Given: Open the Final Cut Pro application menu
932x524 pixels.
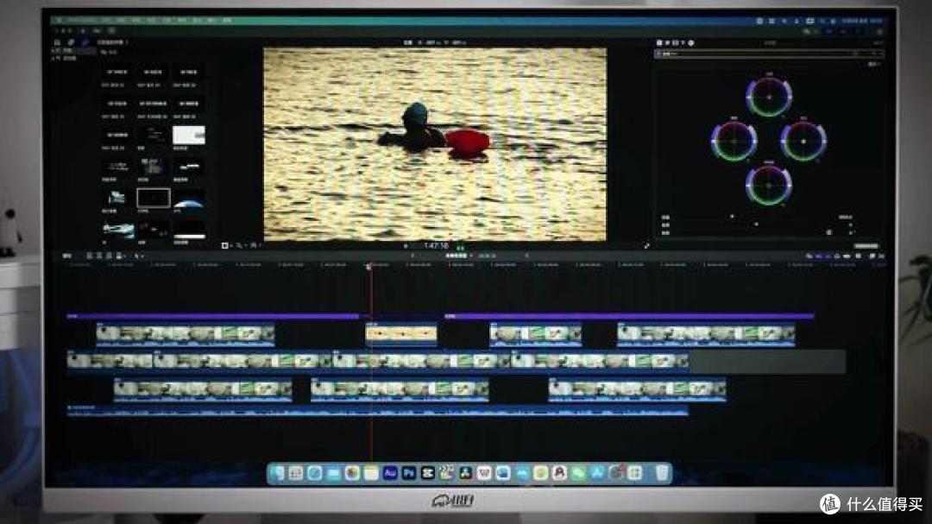Looking at the screenshot, I should tap(82, 21).
